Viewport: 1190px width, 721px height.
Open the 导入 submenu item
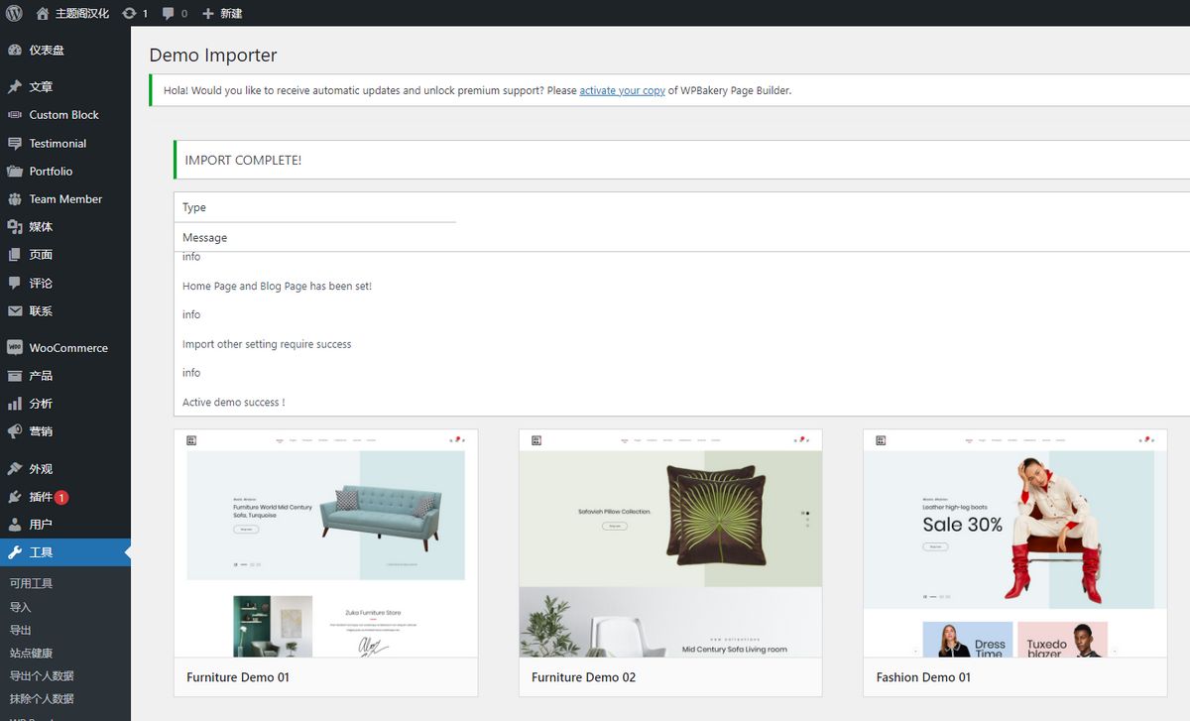[21, 607]
